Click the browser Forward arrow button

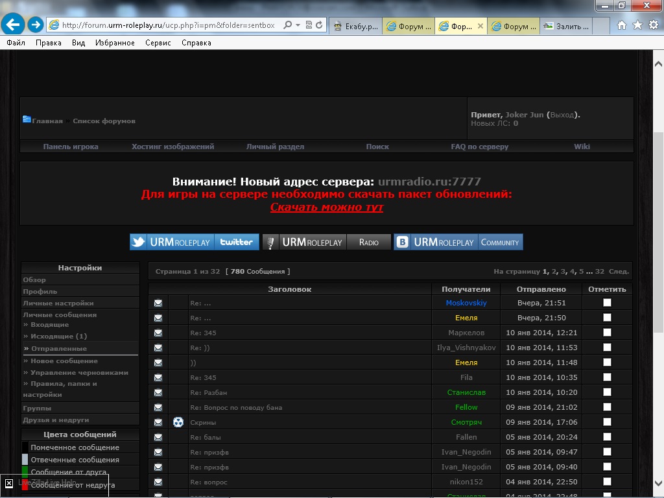36,25
